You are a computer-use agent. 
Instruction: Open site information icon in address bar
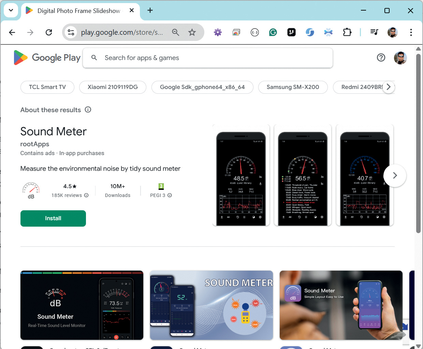[71, 32]
